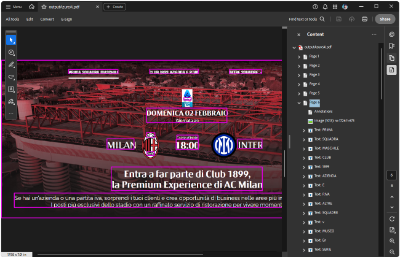Click the Create button
Screen dimensions: 400x257
click(x=114, y=7)
